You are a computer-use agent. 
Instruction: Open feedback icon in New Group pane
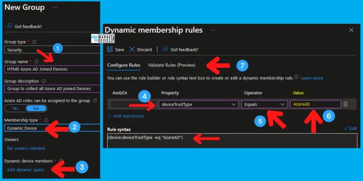click(9, 26)
